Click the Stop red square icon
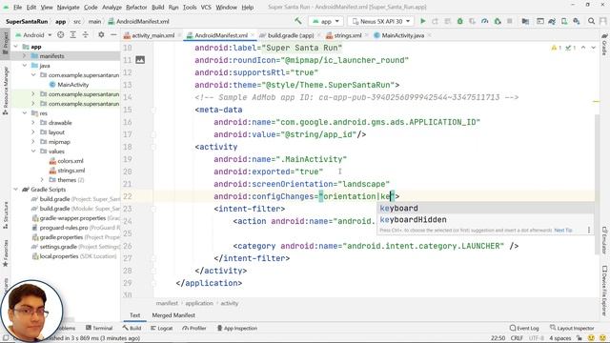 click(509, 21)
